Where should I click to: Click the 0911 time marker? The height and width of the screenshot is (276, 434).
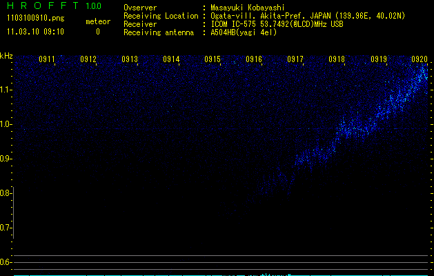(x=47, y=59)
